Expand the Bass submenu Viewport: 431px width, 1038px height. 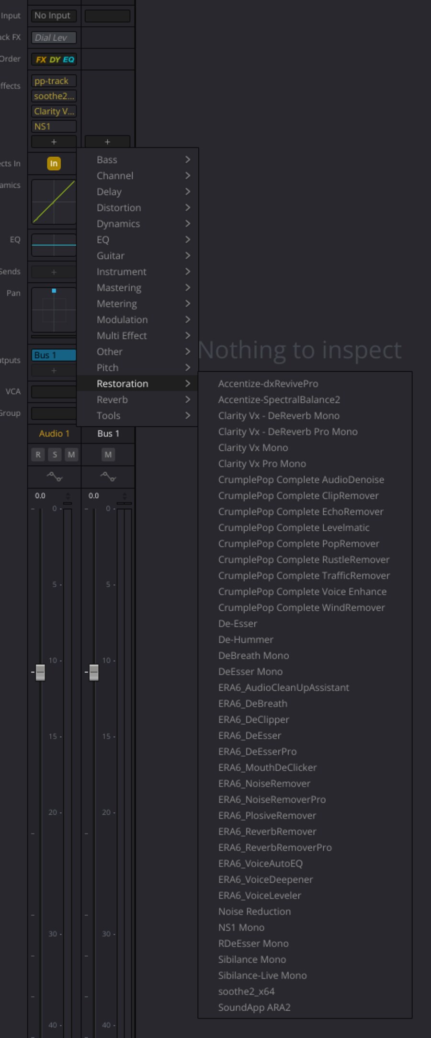pos(137,160)
